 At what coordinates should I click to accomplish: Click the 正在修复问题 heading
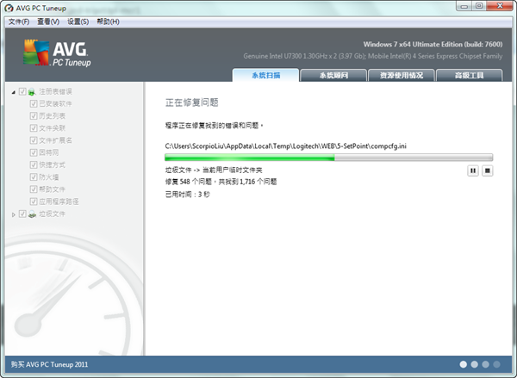tap(192, 102)
